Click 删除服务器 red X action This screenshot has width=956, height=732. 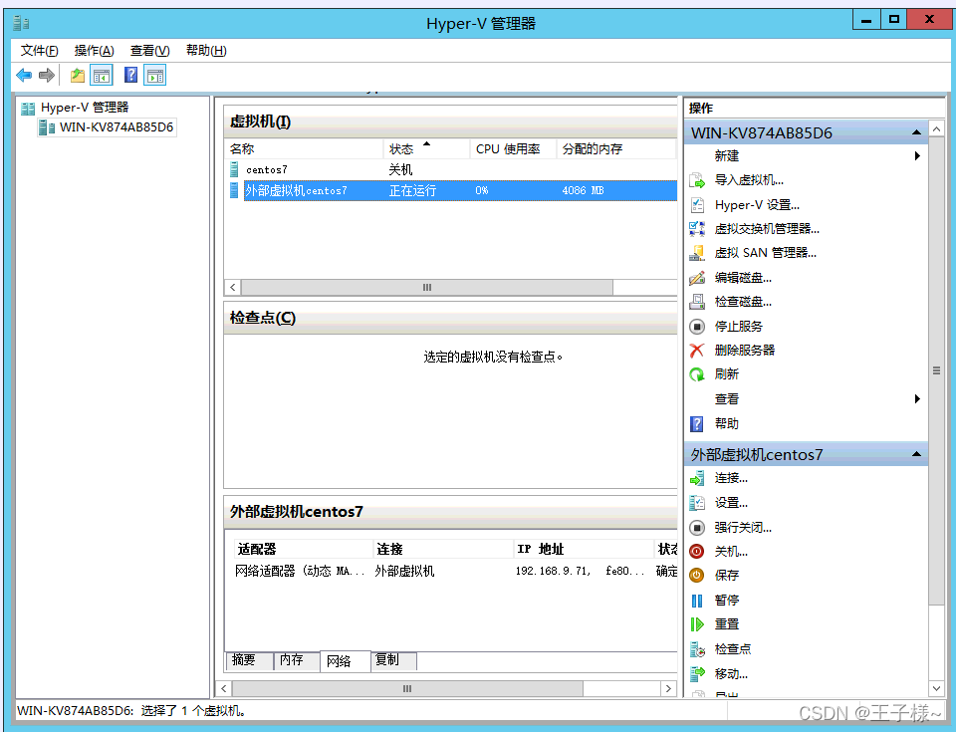point(745,351)
